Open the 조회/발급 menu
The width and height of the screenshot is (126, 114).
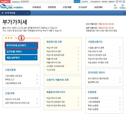coord(36,7)
